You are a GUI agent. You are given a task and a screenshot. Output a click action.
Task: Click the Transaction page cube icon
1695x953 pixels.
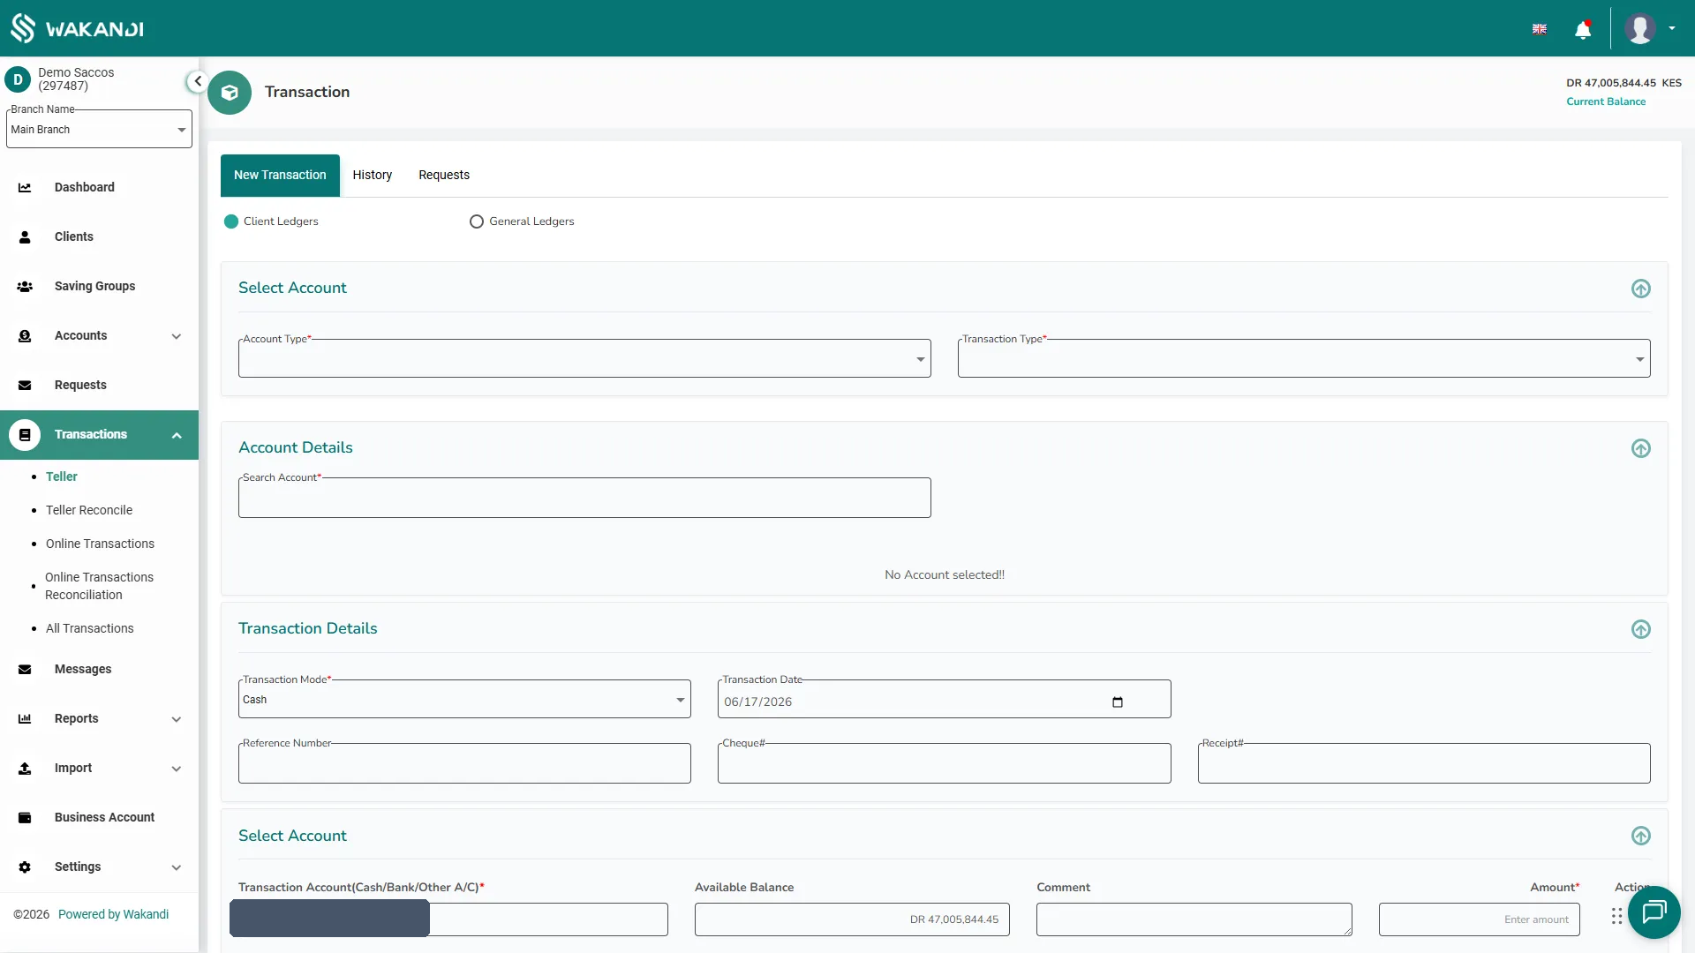tap(230, 92)
